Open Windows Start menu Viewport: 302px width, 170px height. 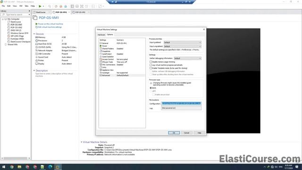4,167
